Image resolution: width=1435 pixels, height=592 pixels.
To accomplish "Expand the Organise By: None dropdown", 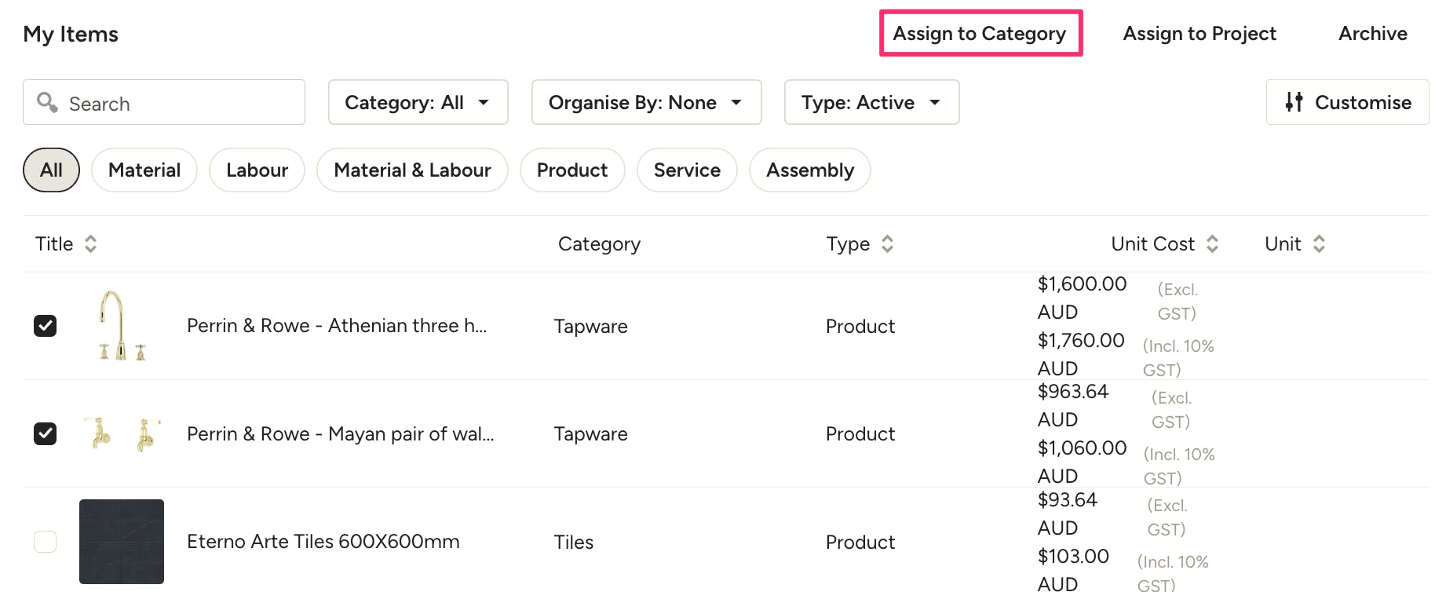I will (x=647, y=102).
